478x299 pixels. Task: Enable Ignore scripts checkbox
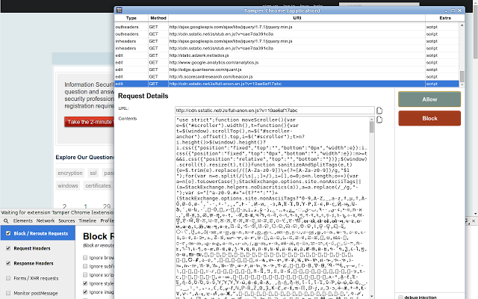[x=85, y=274]
